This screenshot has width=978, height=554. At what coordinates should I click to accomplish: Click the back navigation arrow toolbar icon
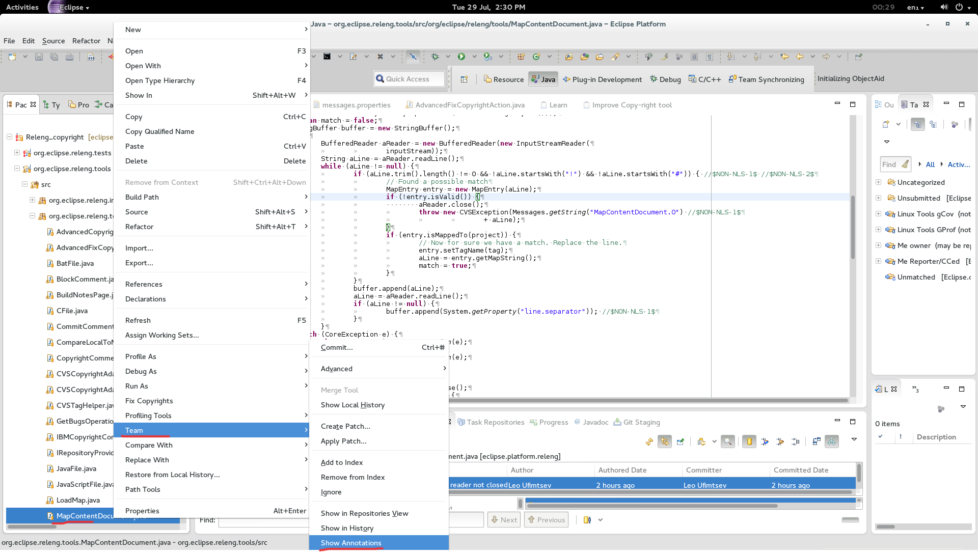(800, 57)
